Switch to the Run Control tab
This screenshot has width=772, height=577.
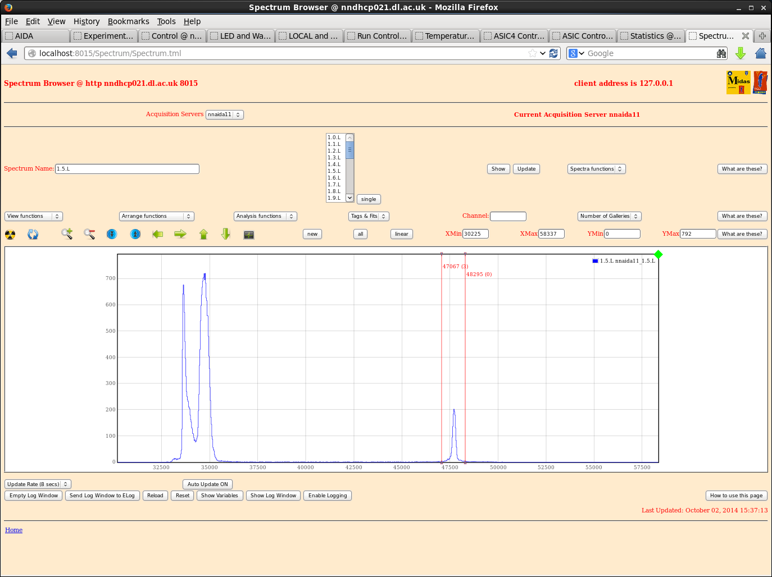click(377, 36)
